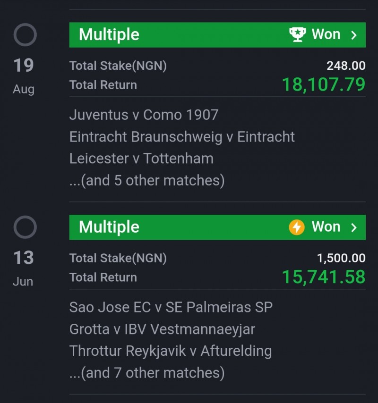Open the first Multiple bet header

217,35
